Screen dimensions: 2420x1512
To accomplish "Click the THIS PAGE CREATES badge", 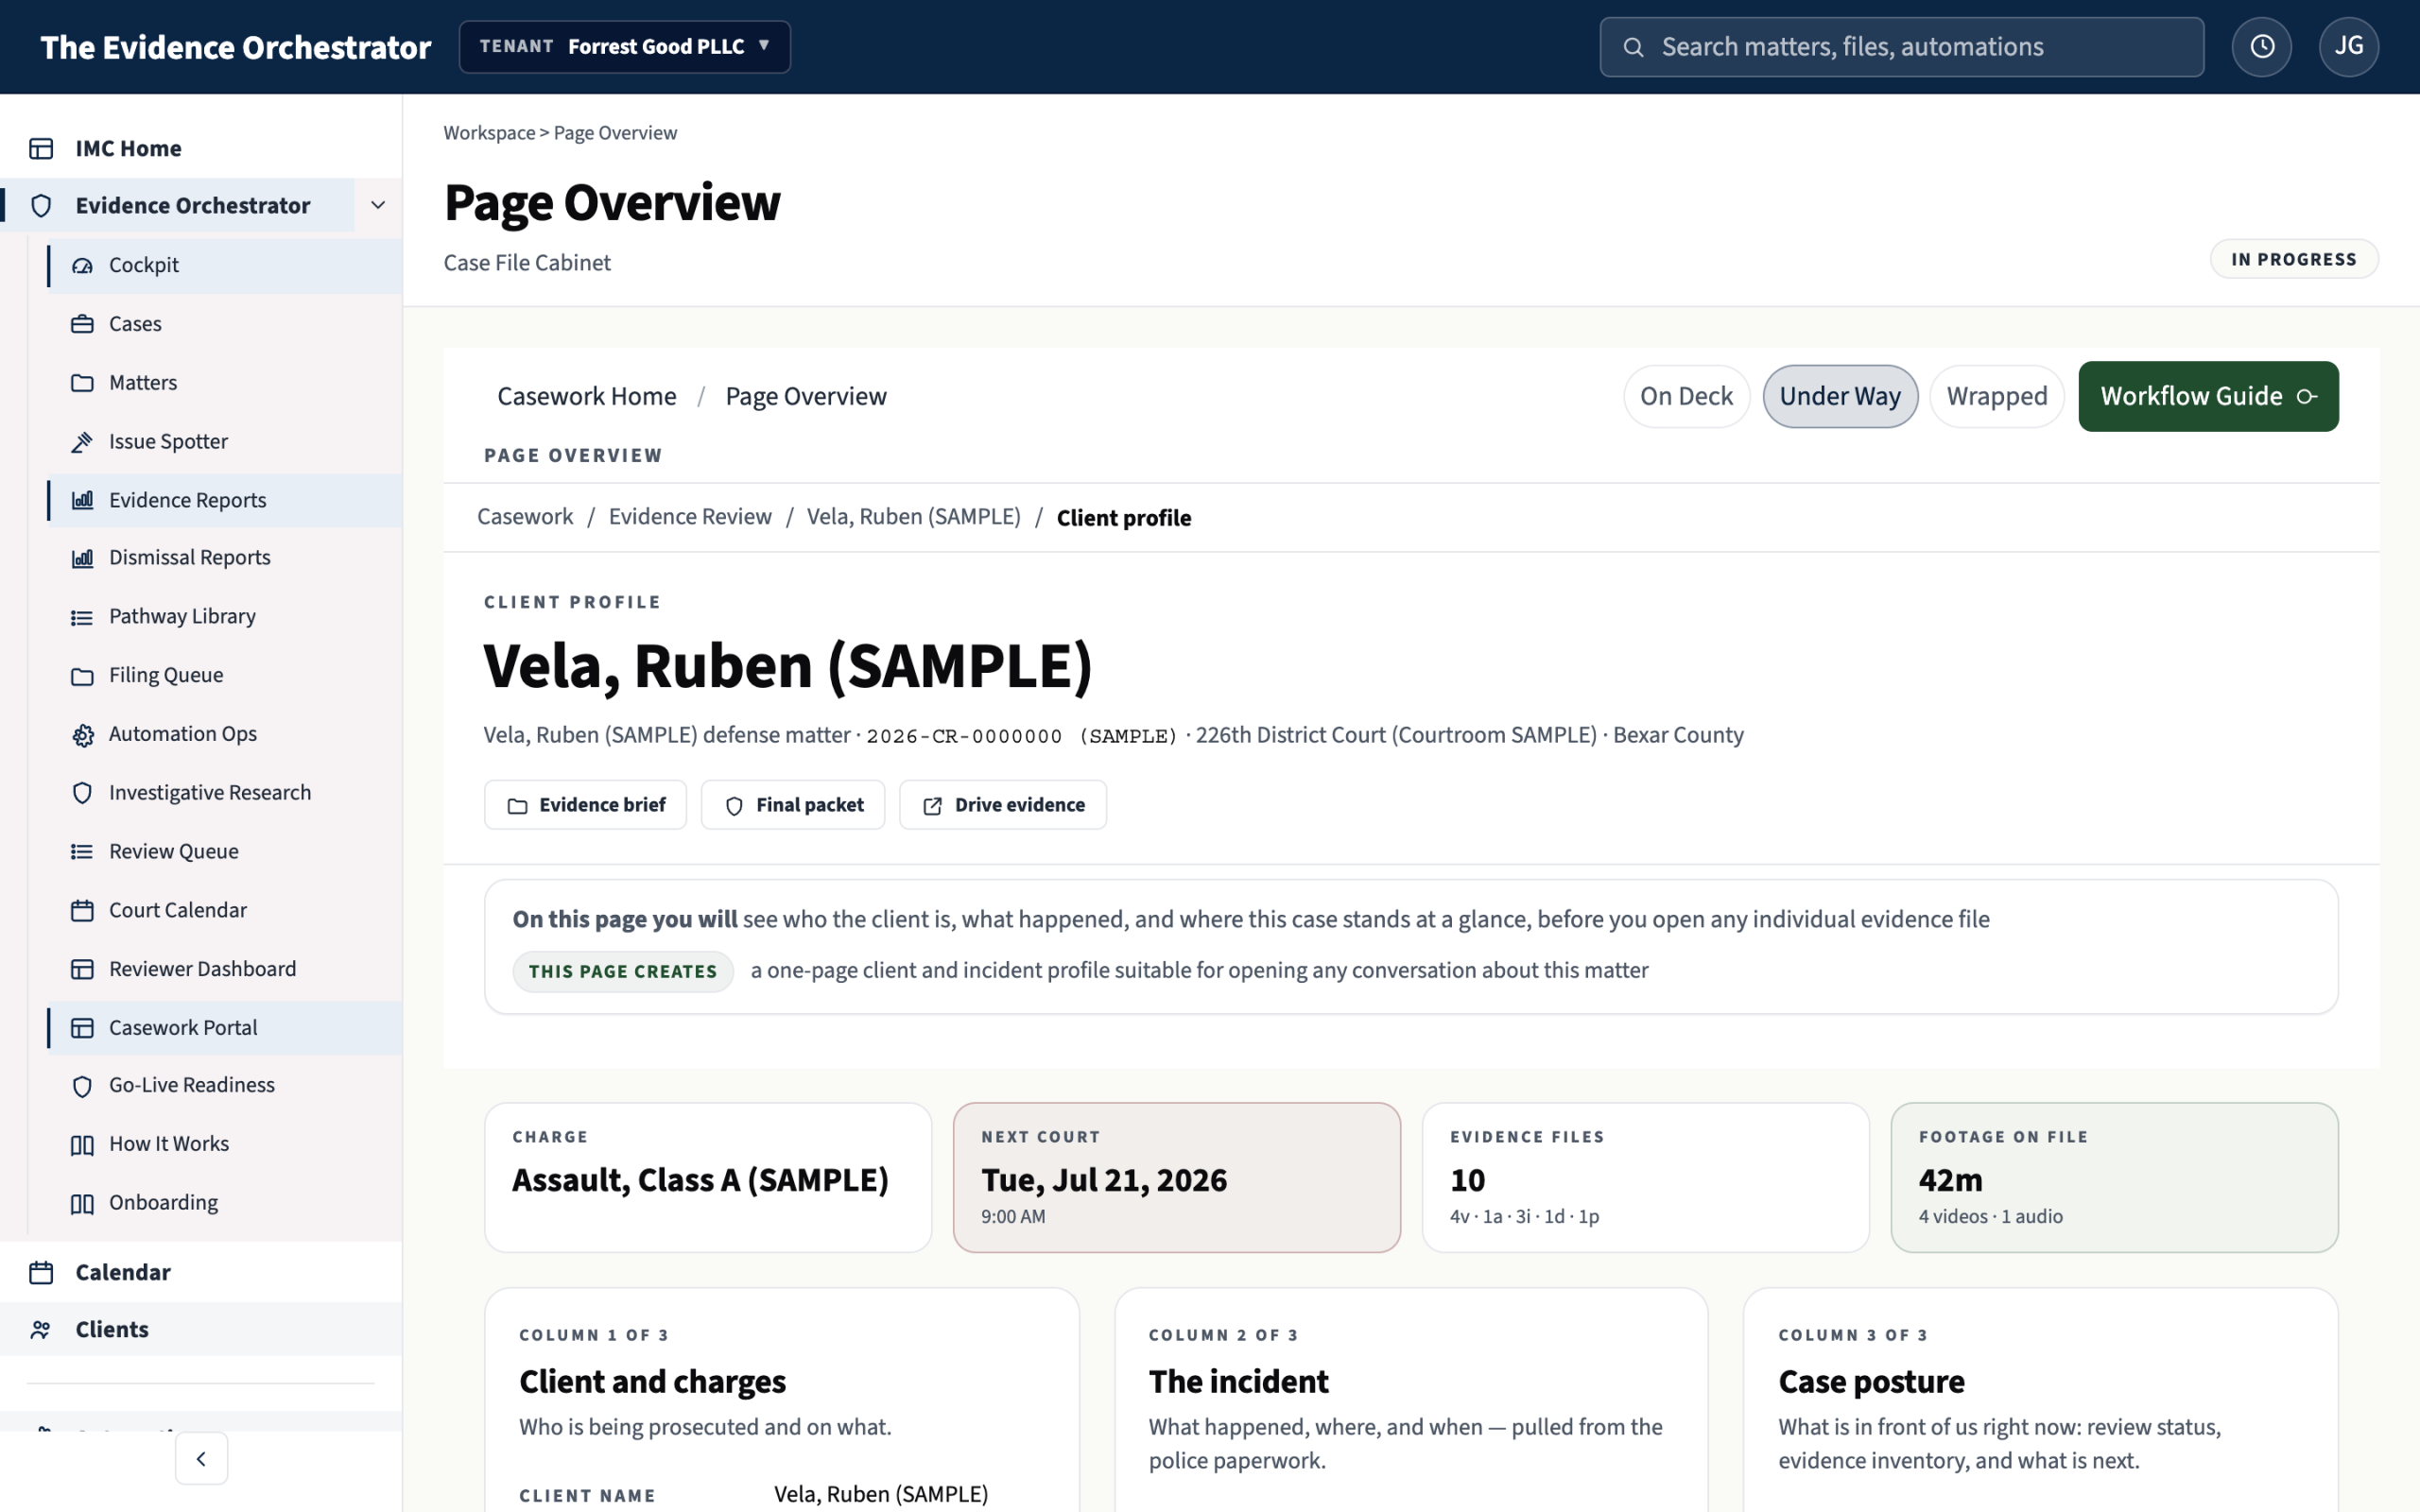I will (623, 972).
